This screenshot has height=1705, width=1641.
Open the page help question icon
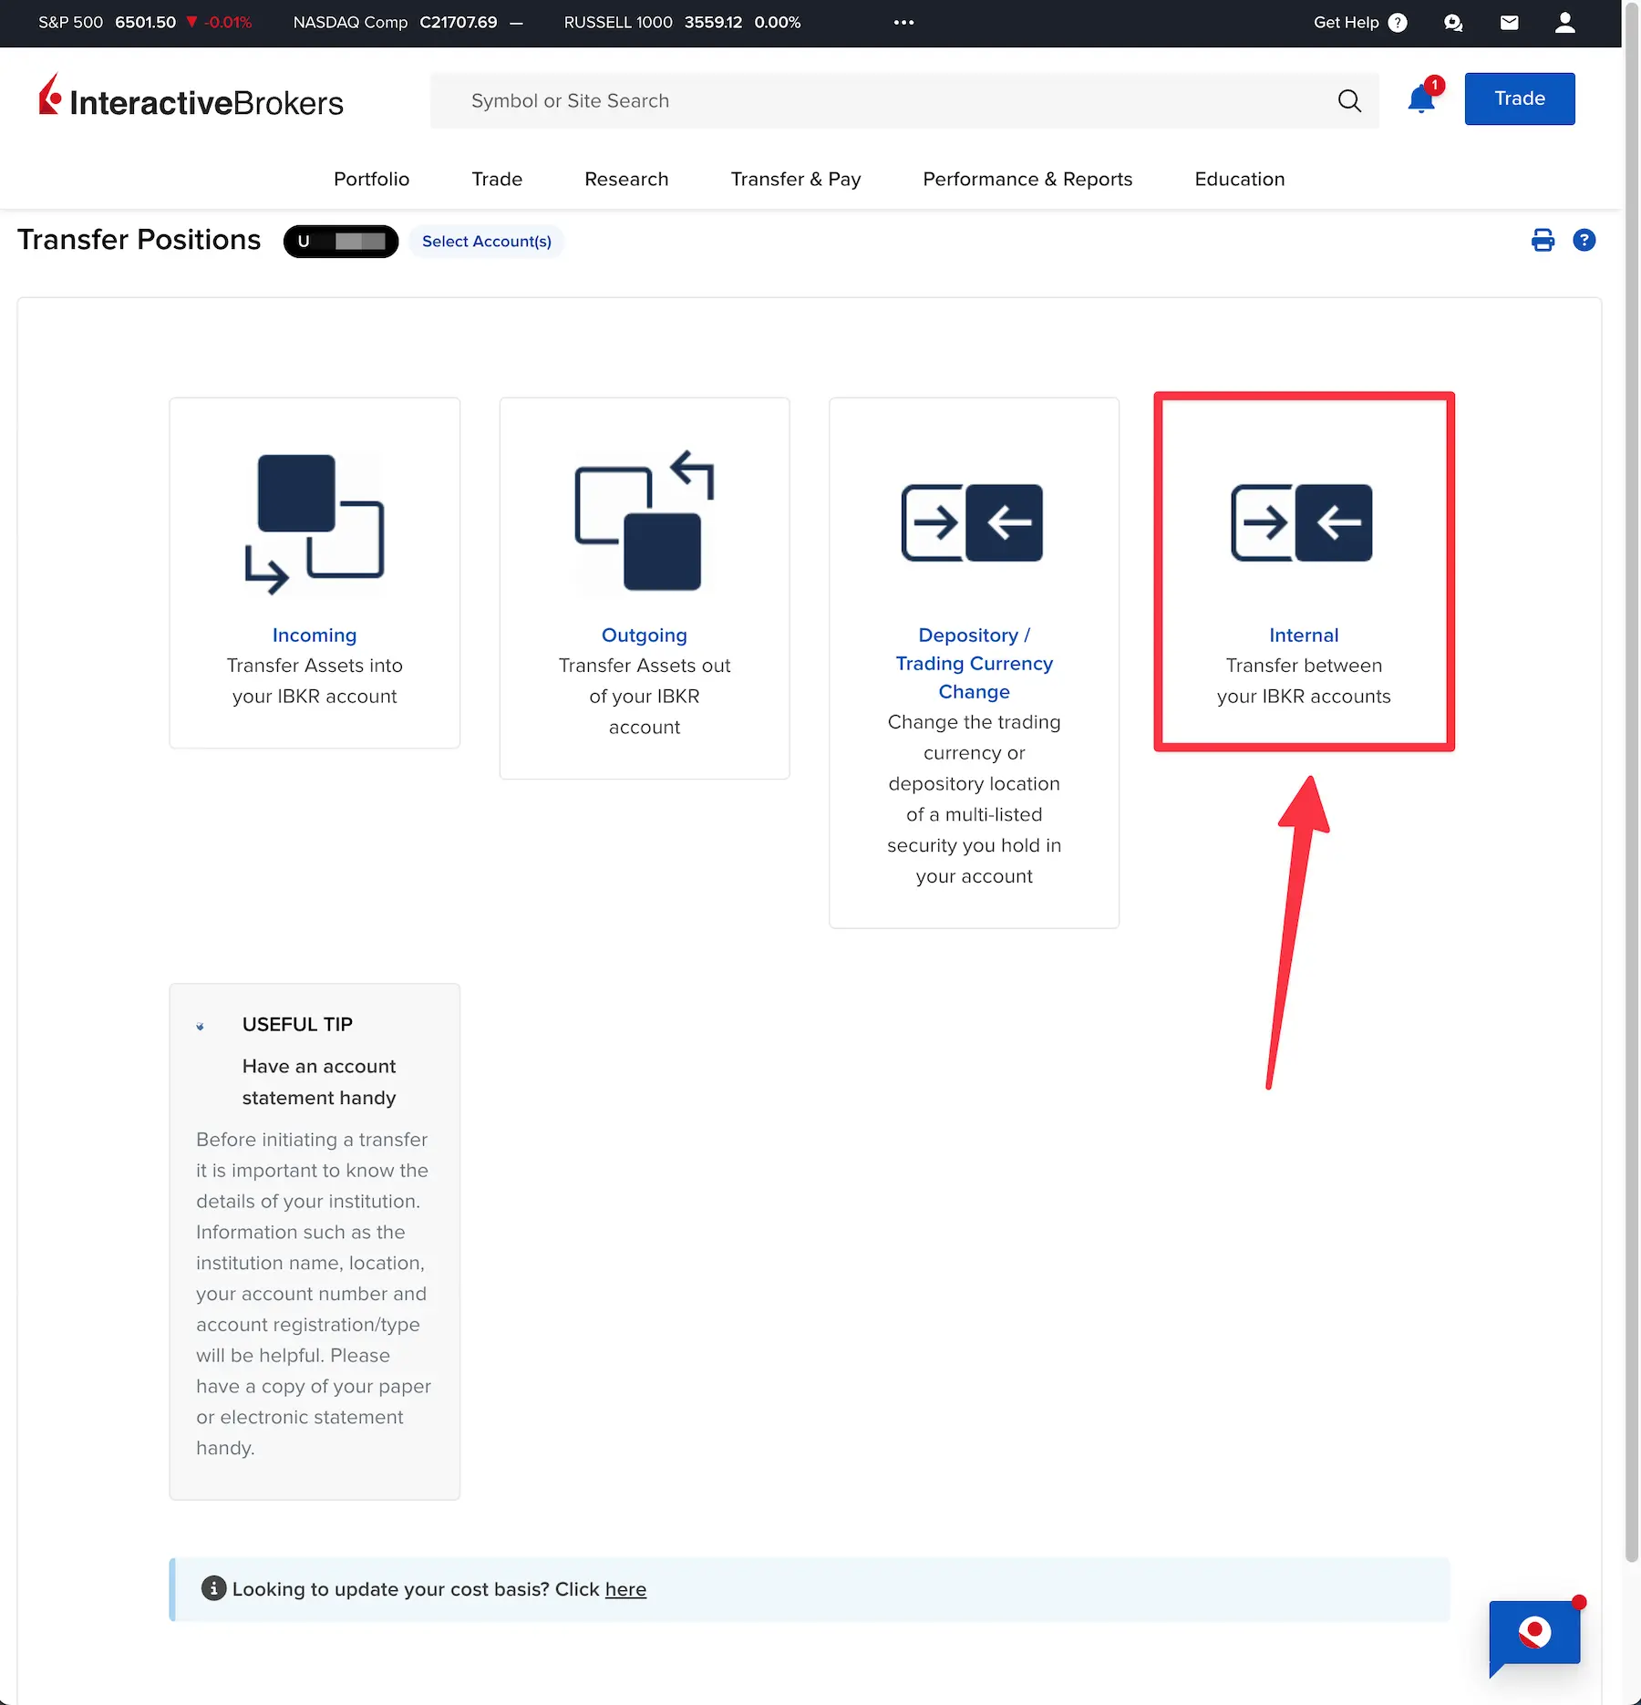click(x=1584, y=240)
